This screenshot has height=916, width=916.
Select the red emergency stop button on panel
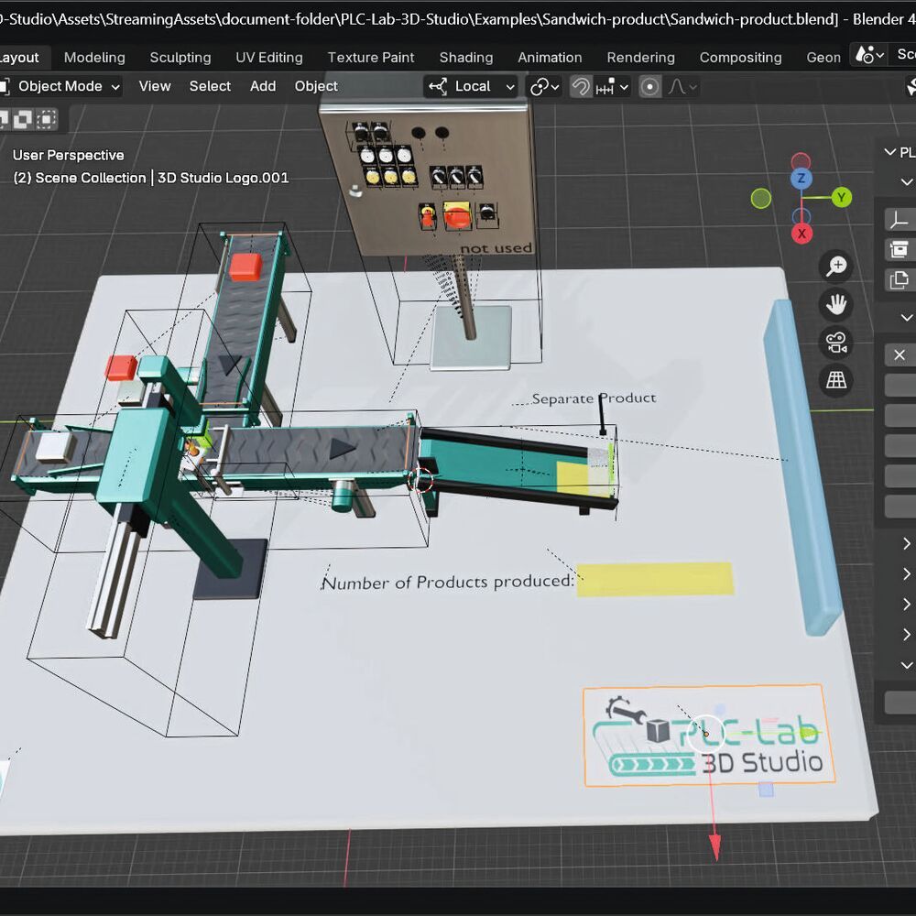click(457, 216)
